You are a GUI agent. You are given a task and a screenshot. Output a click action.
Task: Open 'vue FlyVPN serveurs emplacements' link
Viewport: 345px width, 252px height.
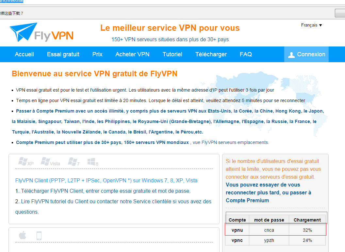pos(231,142)
